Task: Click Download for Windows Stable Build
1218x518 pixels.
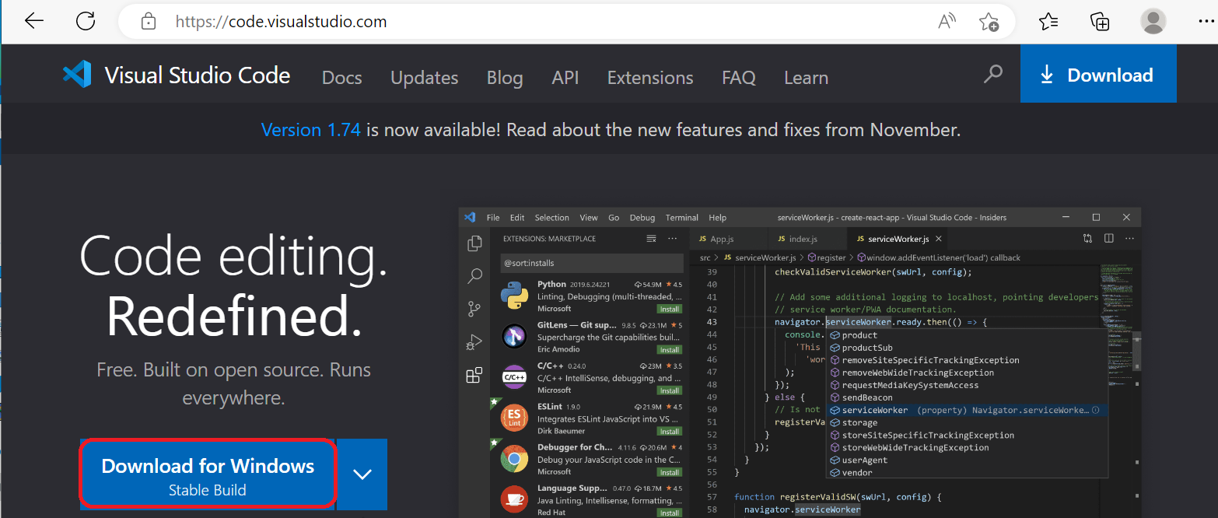Action: 208,475
